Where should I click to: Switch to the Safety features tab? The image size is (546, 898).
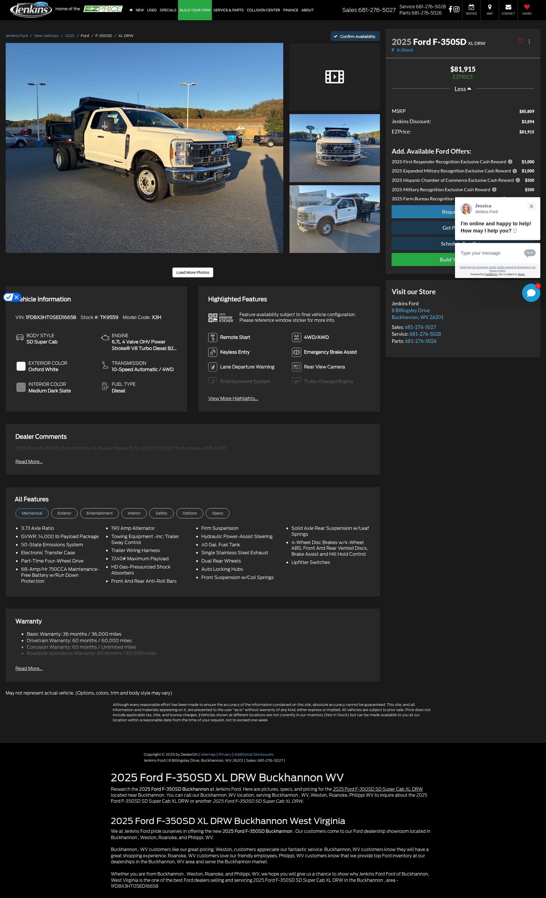point(161,513)
